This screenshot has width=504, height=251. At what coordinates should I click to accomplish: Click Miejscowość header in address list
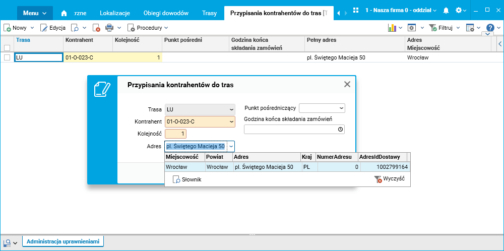coord(185,157)
